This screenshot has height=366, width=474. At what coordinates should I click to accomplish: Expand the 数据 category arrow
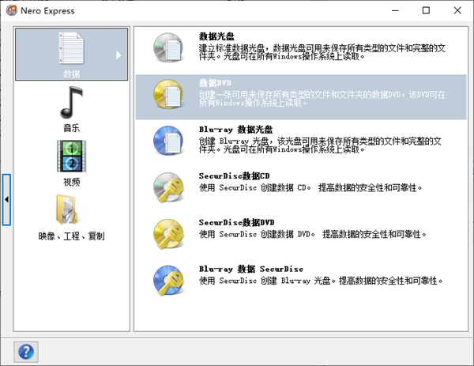pos(119,55)
